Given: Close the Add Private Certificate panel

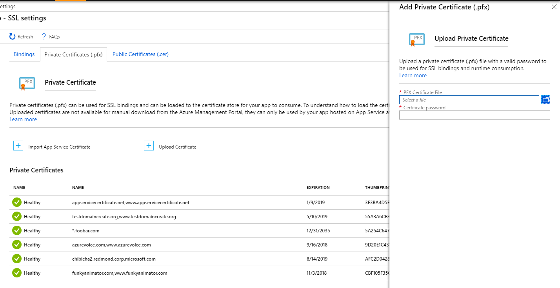Looking at the screenshot, I should 554,7.
